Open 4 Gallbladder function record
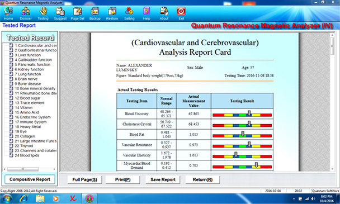 point(31,60)
